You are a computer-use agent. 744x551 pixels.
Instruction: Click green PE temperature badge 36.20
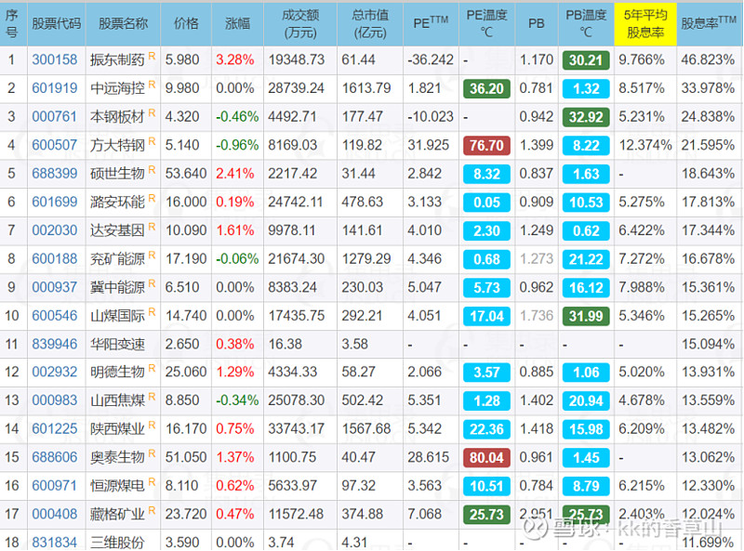tap(486, 88)
